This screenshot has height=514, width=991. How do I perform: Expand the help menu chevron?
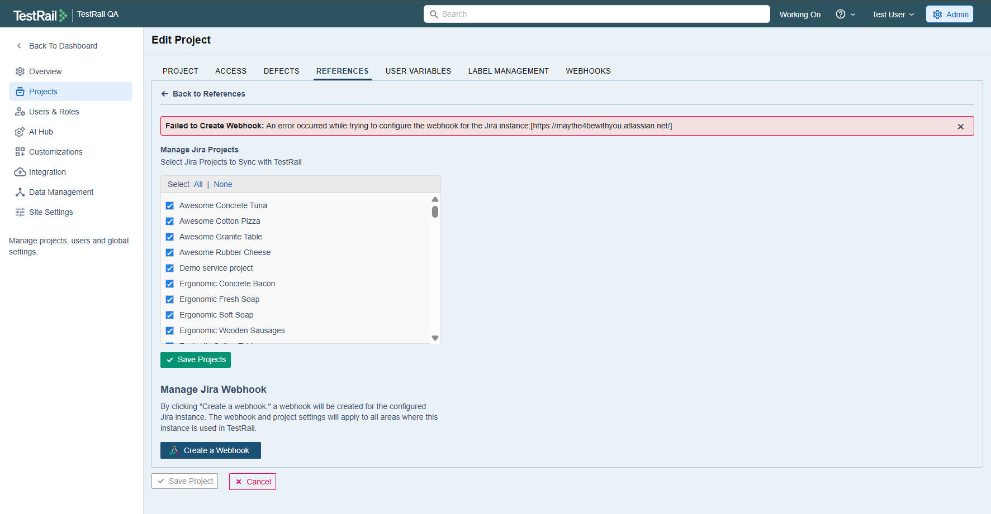[x=853, y=15]
